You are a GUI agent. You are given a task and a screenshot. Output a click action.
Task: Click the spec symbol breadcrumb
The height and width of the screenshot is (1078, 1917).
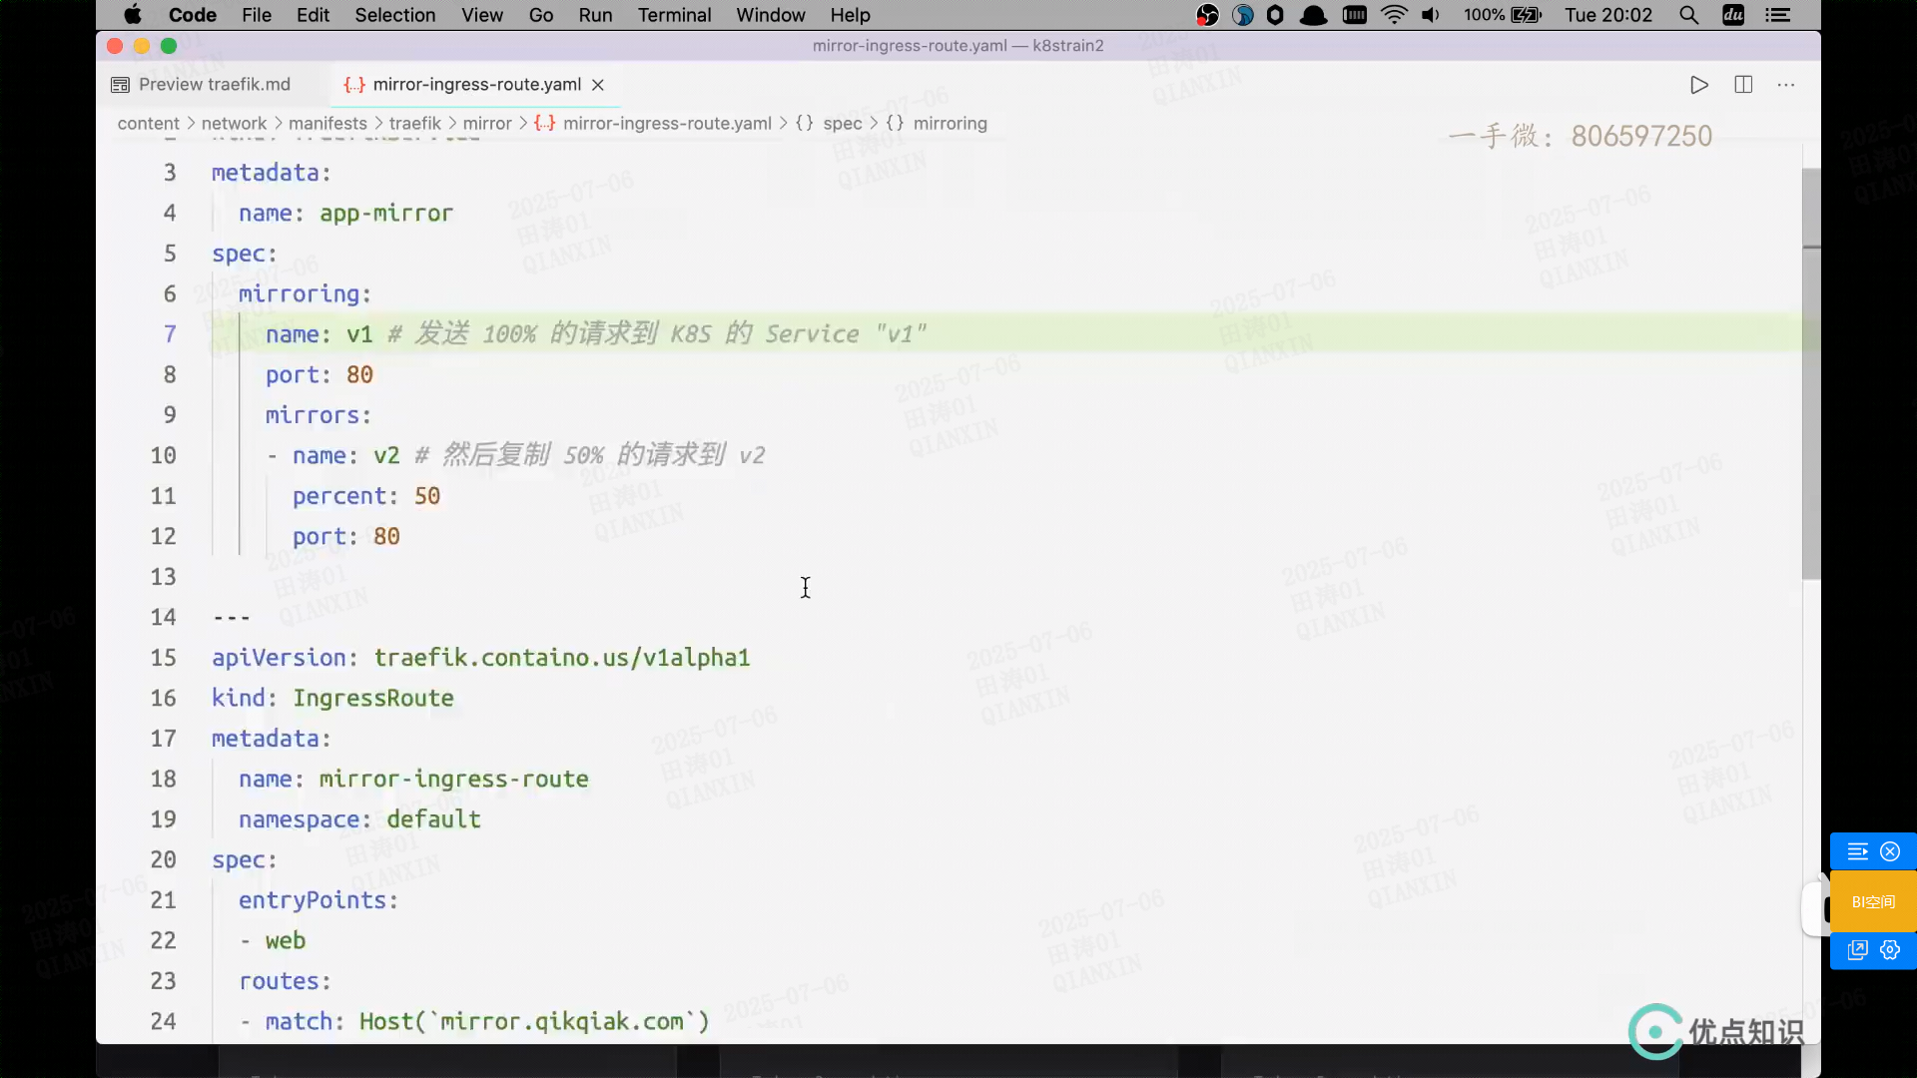842,124
